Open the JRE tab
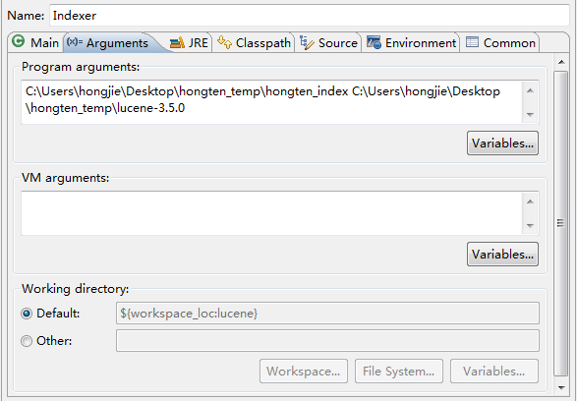 (x=190, y=42)
